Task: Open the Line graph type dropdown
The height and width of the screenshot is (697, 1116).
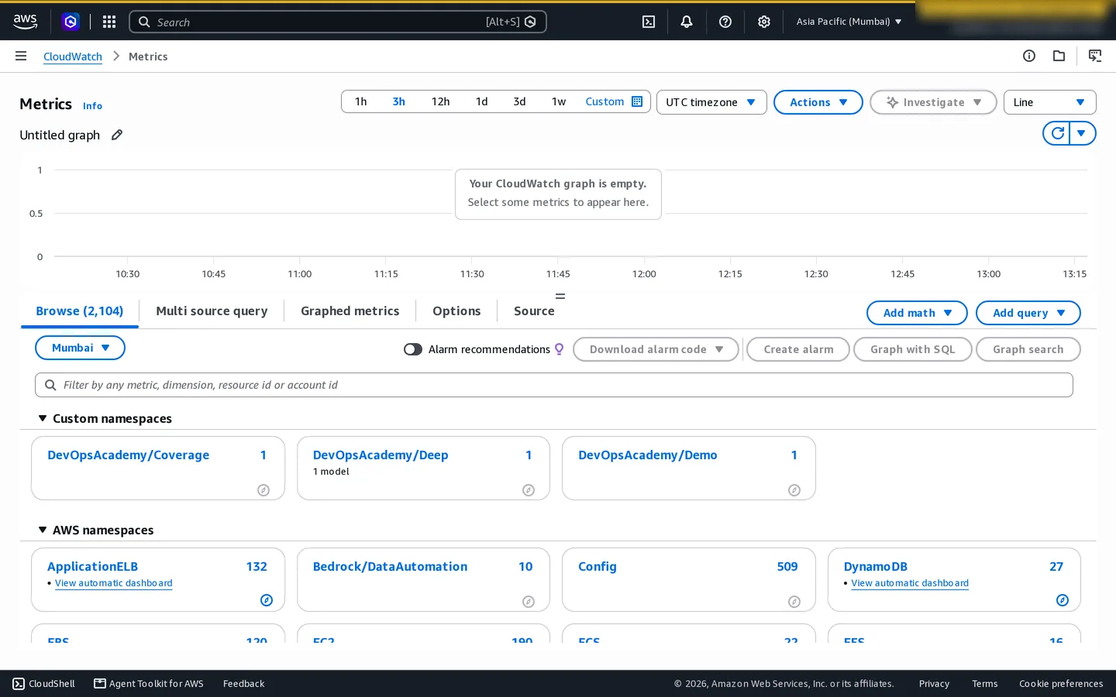Action: click(1049, 102)
